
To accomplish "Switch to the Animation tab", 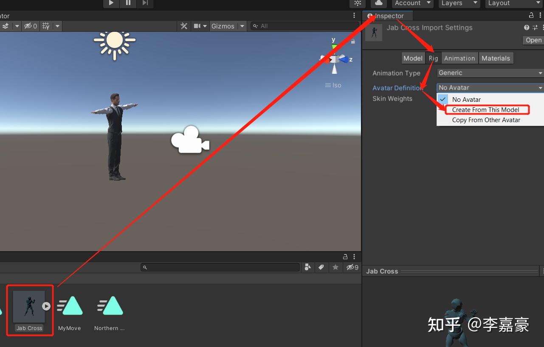I will [x=459, y=58].
